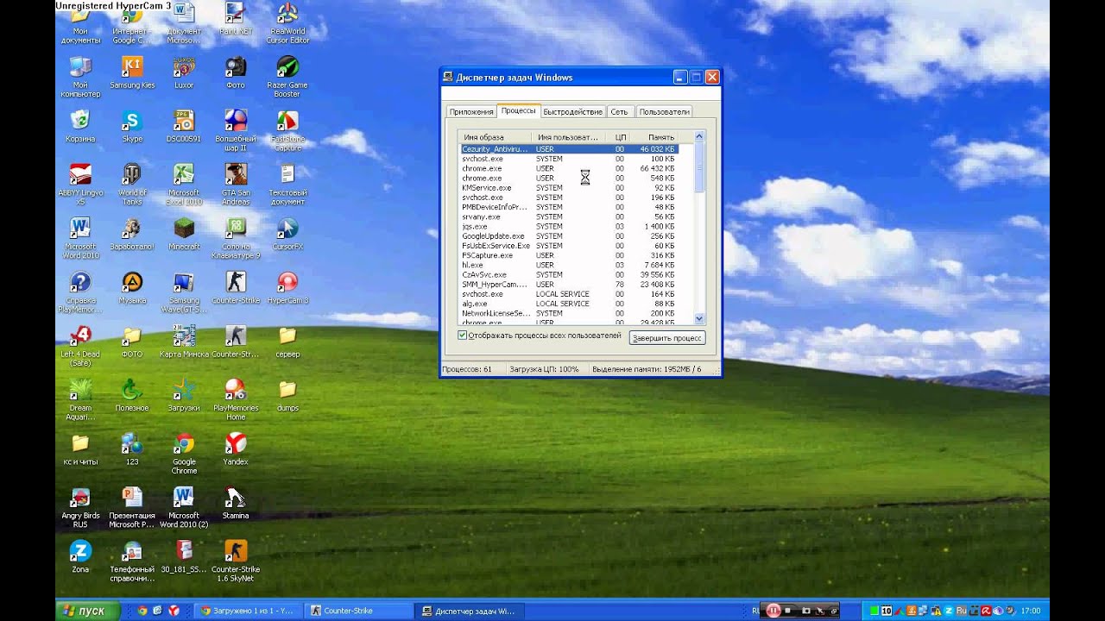Select the CzAvSvc.exe process row
The width and height of the screenshot is (1105, 621).
[x=569, y=275]
